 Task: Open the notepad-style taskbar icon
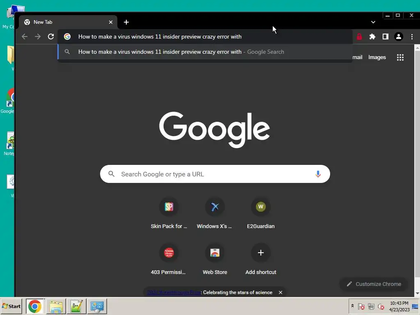click(76, 306)
